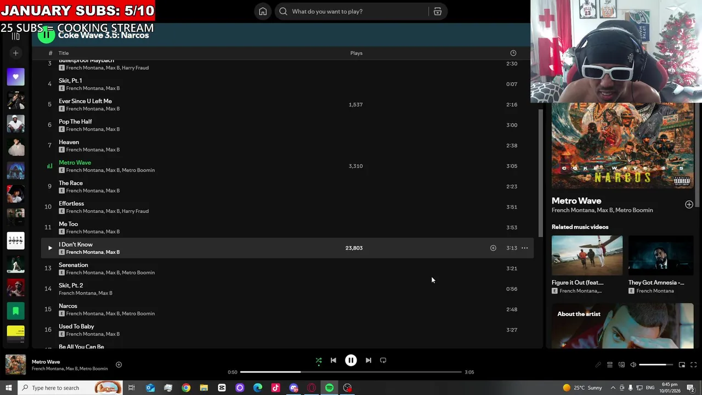The height and width of the screenshot is (395, 702).
Task: Adjust the volume slider
Action: [656, 365]
